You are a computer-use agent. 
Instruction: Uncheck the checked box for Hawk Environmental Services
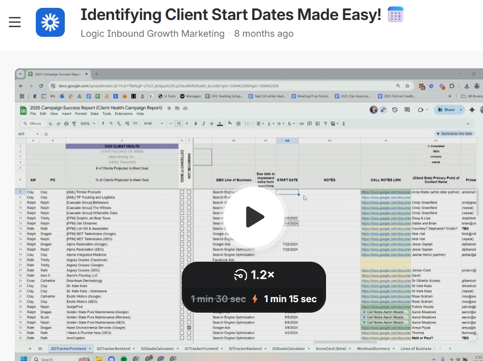point(188,326)
